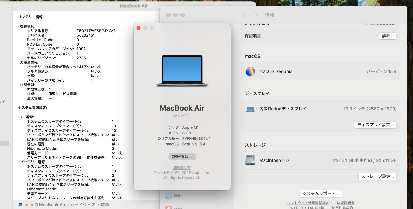Click the システム電源設定: heading
The height and width of the screenshot is (209, 413).
click(33, 108)
